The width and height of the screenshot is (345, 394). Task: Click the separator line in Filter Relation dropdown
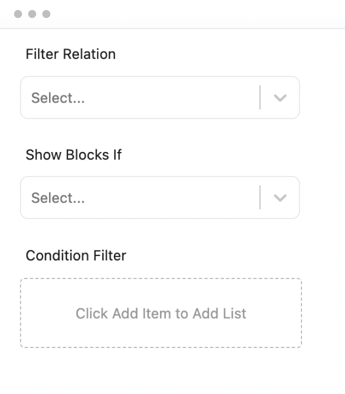pyautogui.click(x=260, y=97)
